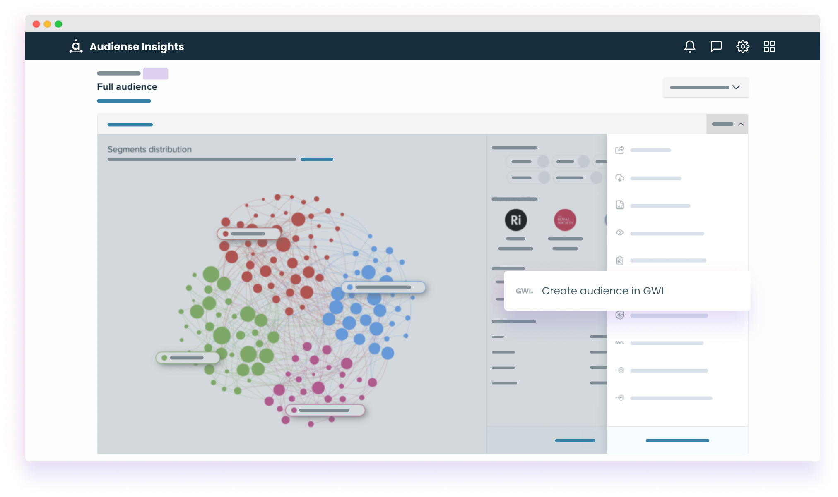838x497 pixels.
Task: Click the blue link under Segments distribution
Action: tap(317, 159)
